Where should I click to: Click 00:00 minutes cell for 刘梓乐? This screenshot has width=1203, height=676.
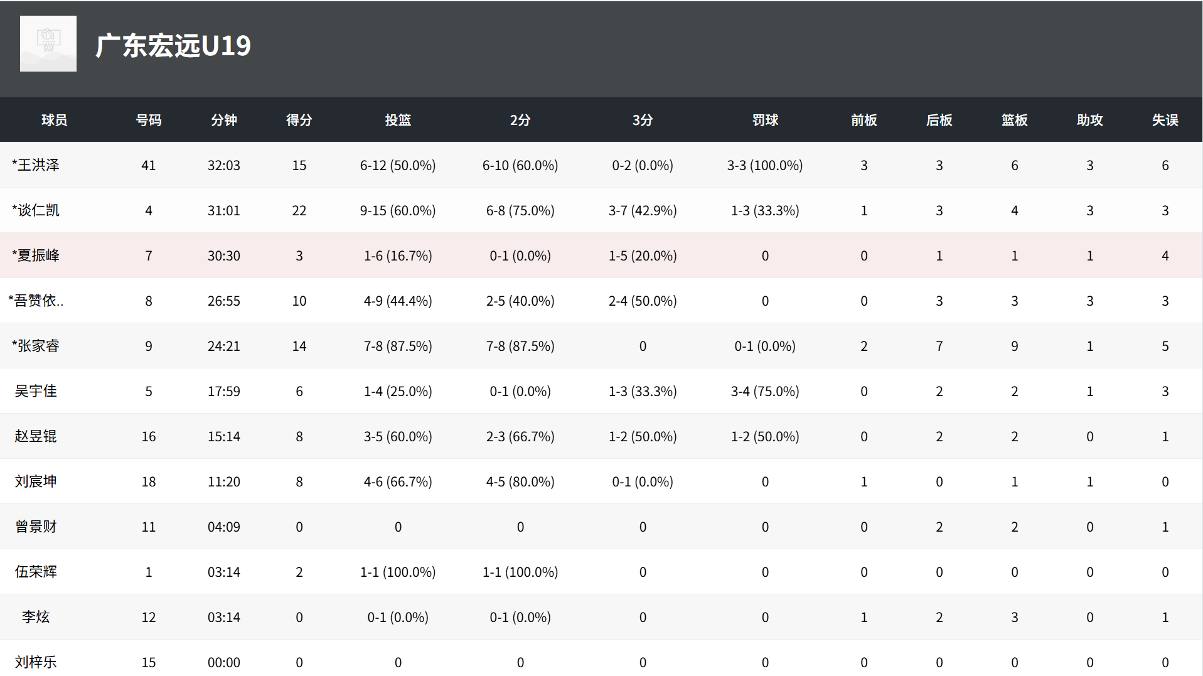coord(224,662)
